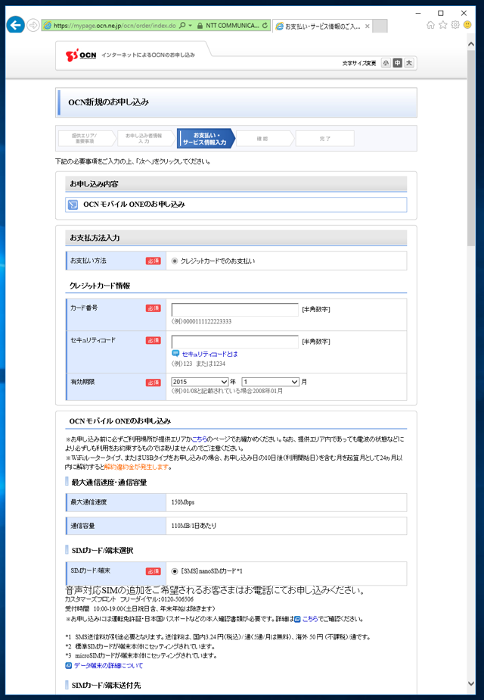Click the 110MB/1日あたり capacity value
The height and width of the screenshot is (700, 484).
[194, 526]
